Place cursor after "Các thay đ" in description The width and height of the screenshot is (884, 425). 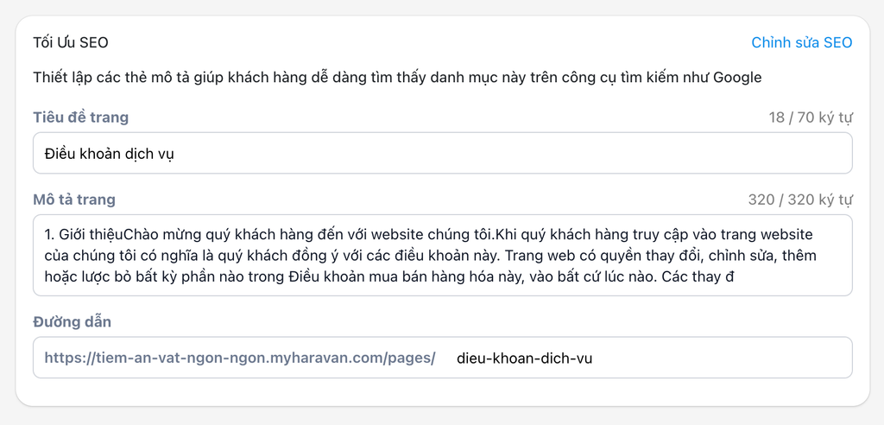734,276
